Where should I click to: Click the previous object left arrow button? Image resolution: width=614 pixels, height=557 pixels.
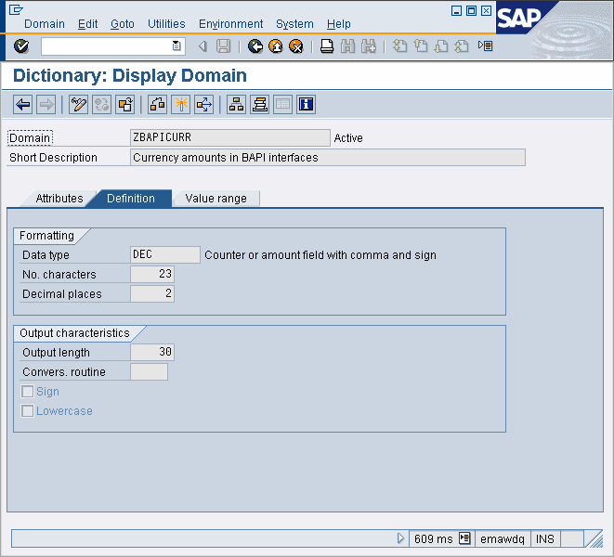(x=22, y=105)
